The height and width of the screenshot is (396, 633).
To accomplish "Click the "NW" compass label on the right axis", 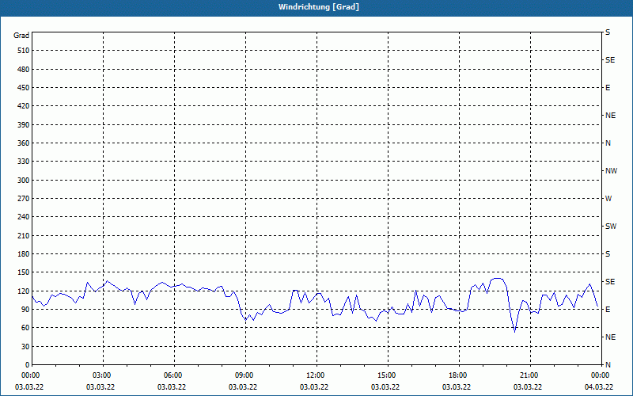I will tap(611, 171).
